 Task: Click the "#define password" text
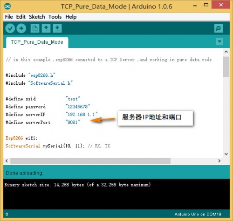26,107
